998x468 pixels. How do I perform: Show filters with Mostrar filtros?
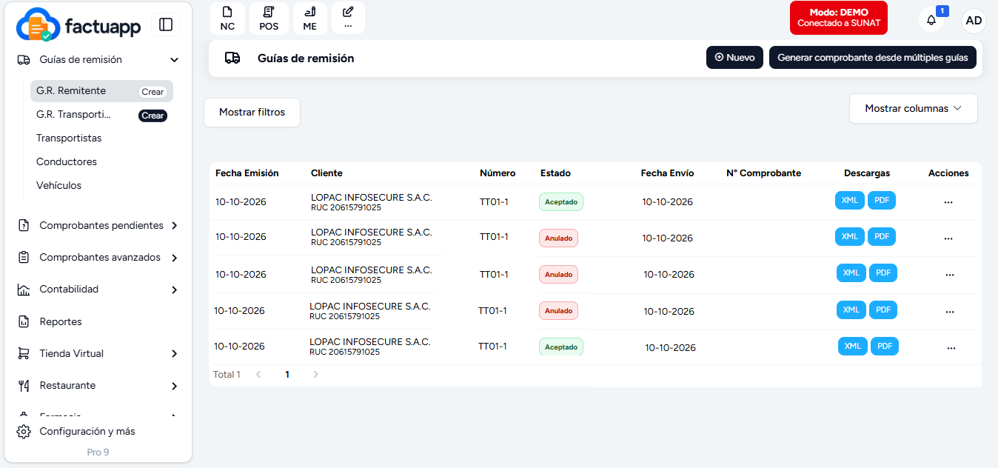click(x=252, y=113)
